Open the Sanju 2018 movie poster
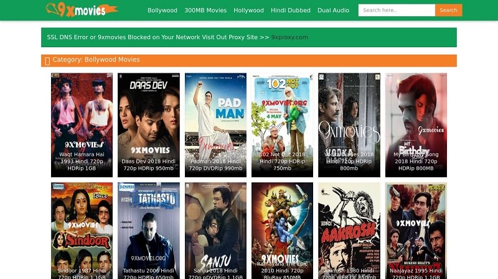498x279 pixels. (215, 231)
